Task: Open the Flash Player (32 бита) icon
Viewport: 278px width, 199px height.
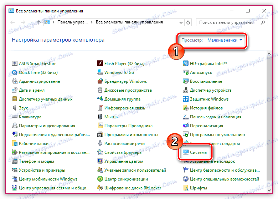Action: pos(100,64)
